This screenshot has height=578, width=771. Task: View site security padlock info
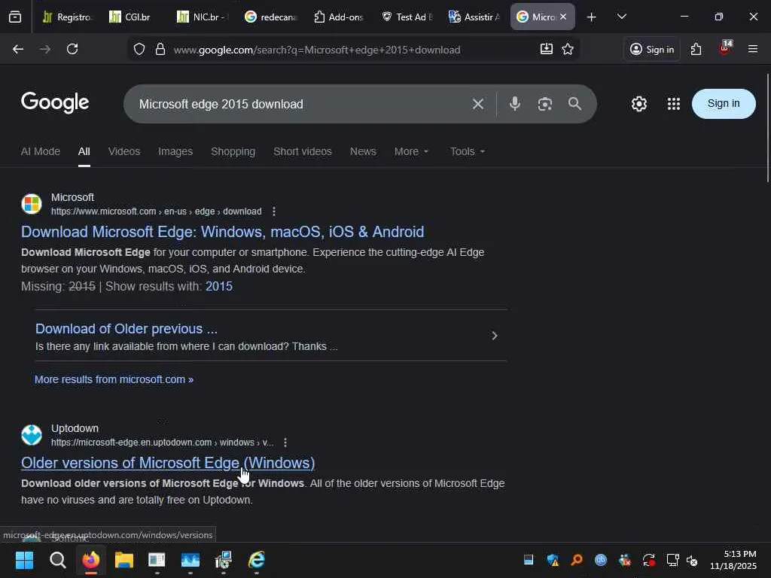coord(160,49)
